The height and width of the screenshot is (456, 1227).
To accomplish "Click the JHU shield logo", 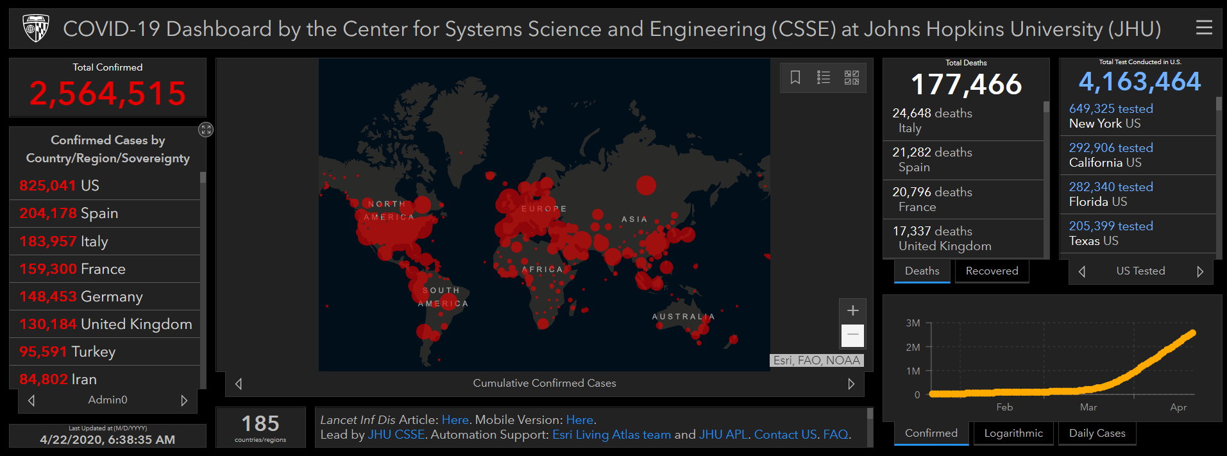I will (x=35, y=28).
